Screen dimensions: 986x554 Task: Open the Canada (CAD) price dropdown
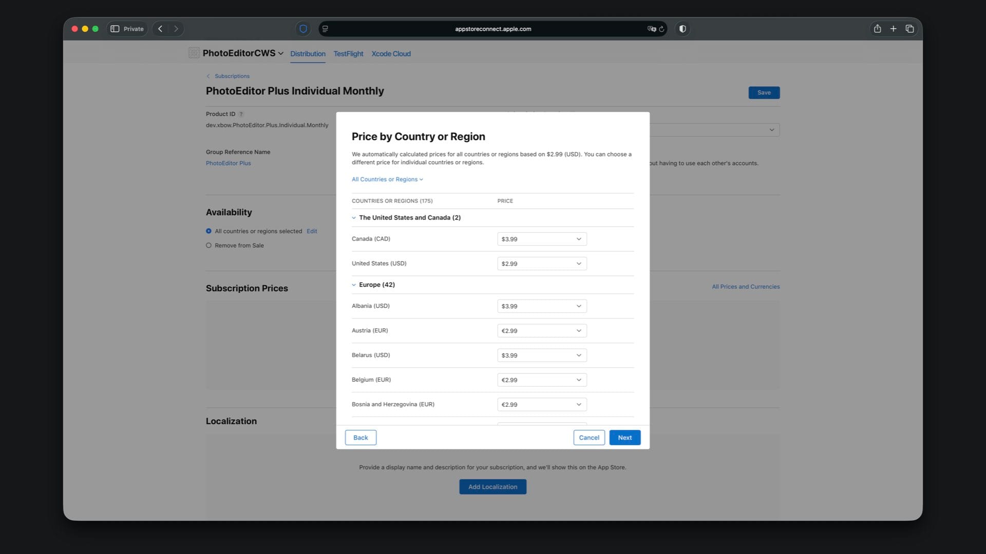pyautogui.click(x=542, y=239)
